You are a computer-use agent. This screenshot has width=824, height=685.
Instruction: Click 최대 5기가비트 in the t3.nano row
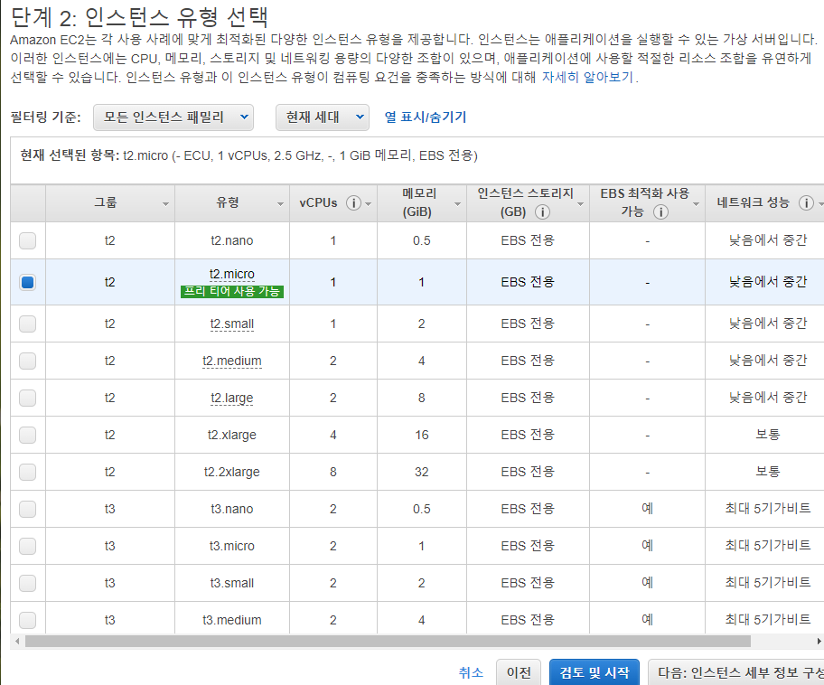click(768, 509)
